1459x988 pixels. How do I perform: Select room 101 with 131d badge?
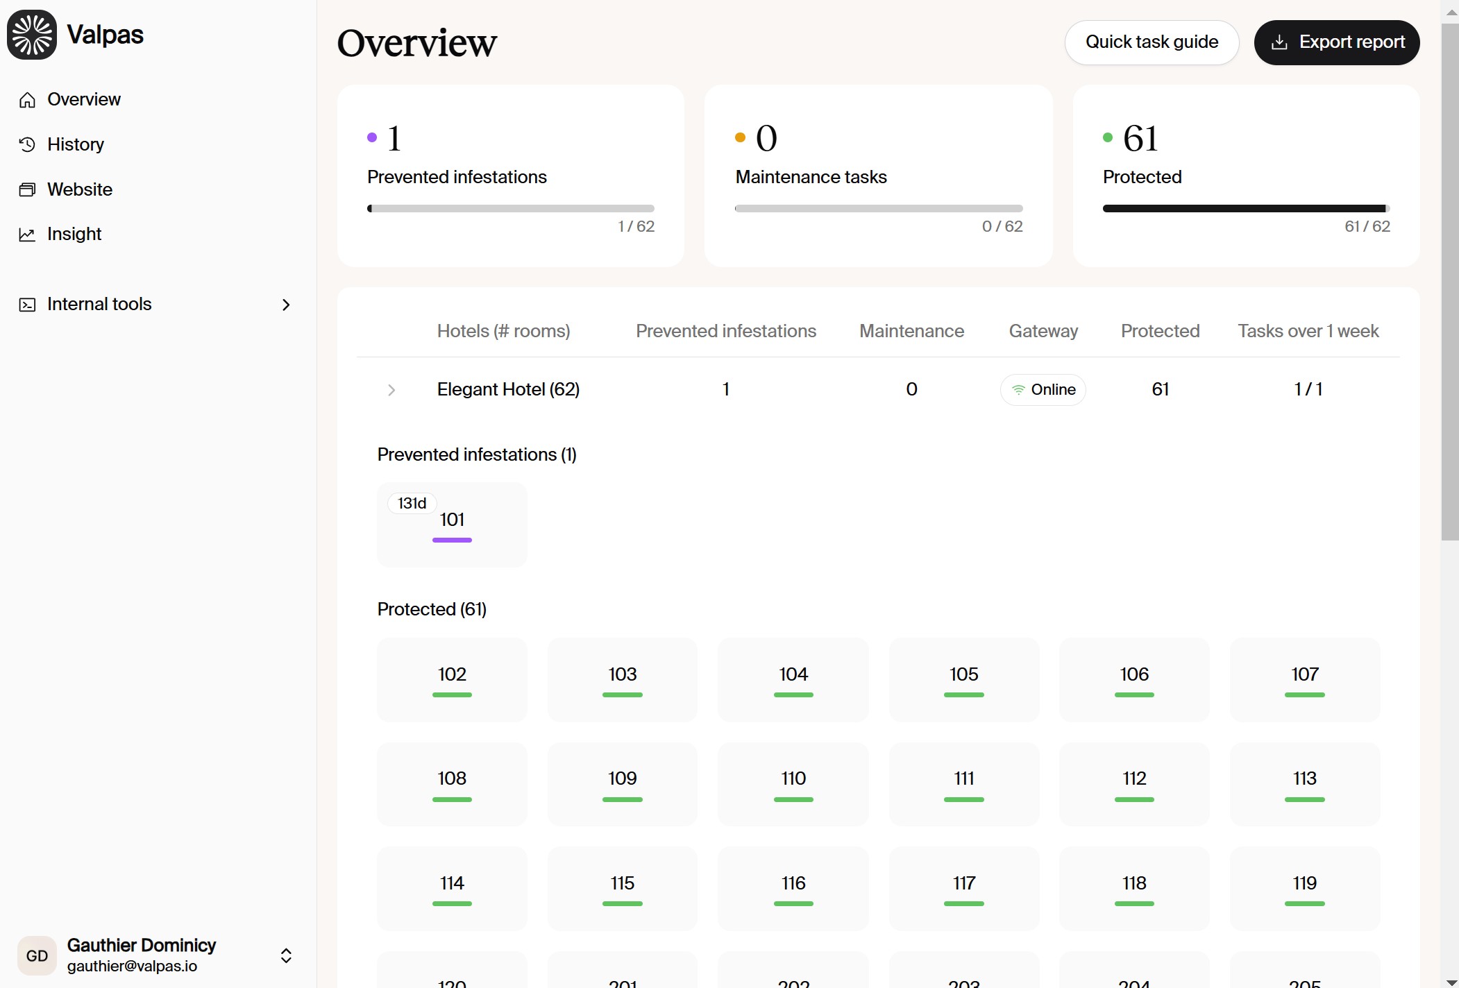click(x=452, y=525)
